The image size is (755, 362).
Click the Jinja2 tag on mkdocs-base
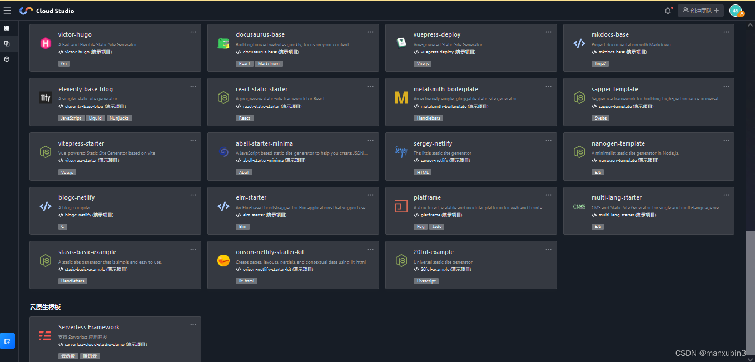point(600,63)
